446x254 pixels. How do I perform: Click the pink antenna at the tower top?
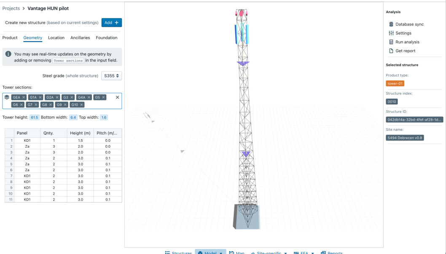pyautogui.click(x=241, y=13)
